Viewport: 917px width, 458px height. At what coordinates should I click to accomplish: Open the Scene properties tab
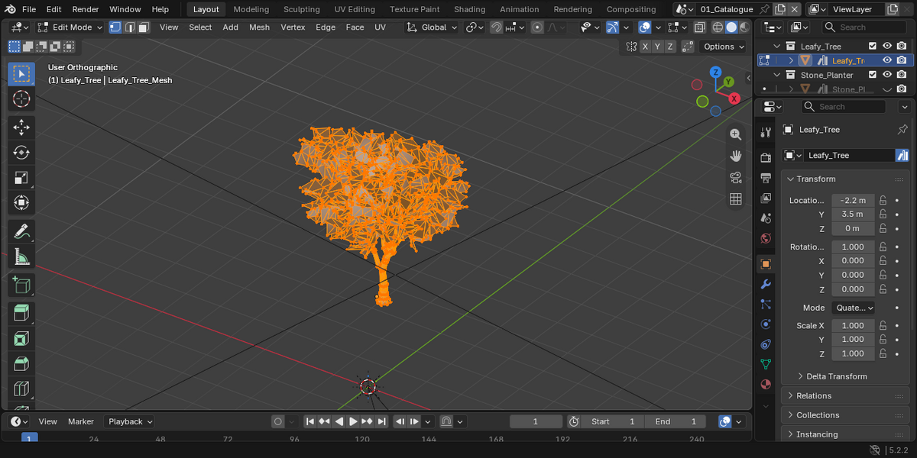click(766, 218)
